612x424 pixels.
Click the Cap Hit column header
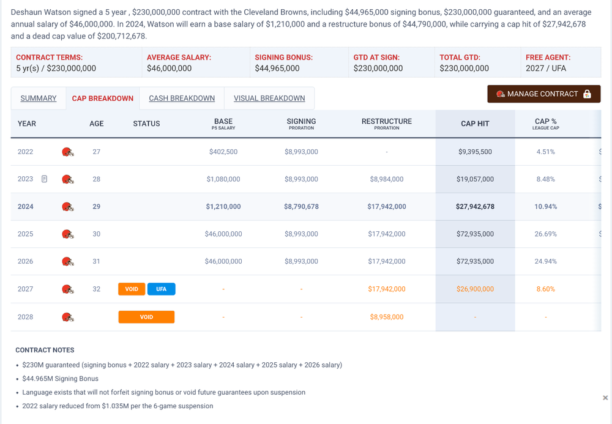click(x=475, y=124)
